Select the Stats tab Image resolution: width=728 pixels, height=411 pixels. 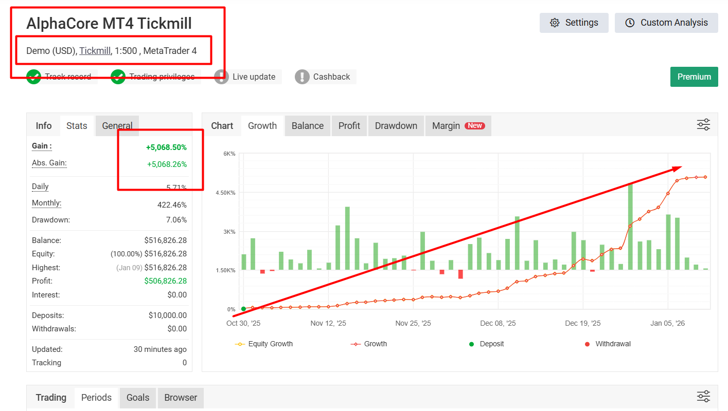pos(77,126)
